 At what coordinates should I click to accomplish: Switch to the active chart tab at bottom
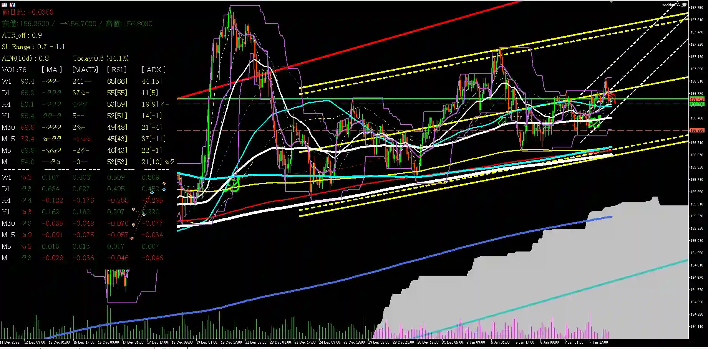pyautogui.click(x=171, y=348)
